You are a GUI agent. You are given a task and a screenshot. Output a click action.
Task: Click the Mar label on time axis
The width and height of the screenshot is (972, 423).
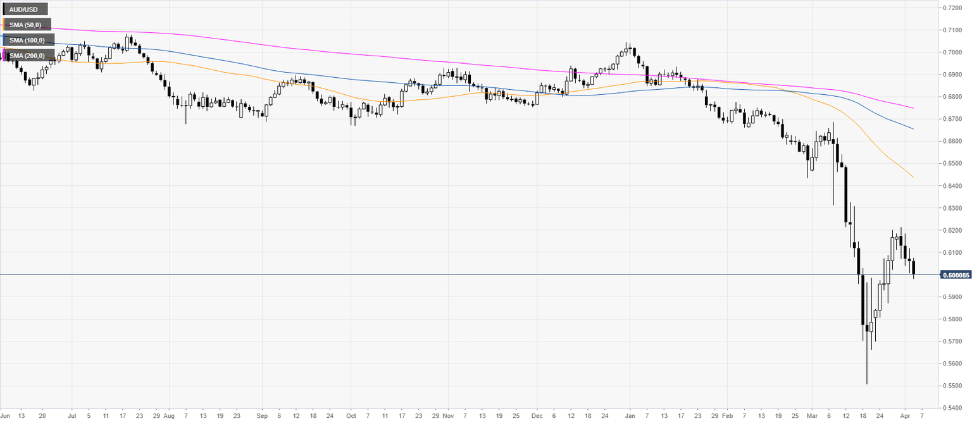click(x=813, y=417)
